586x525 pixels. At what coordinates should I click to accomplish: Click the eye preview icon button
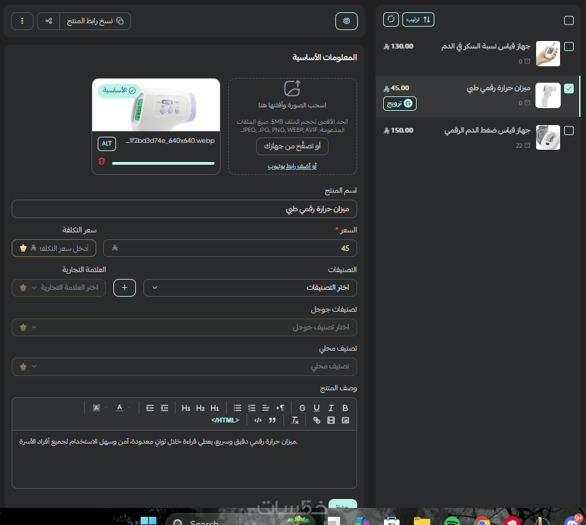[x=346, y=21]
